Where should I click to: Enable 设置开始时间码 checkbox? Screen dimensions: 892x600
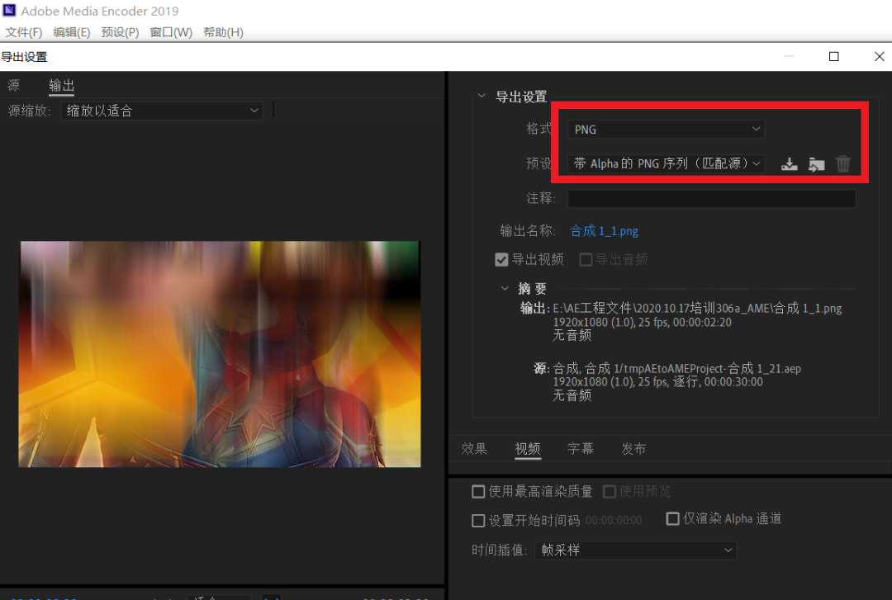click(x=478, y=521)
